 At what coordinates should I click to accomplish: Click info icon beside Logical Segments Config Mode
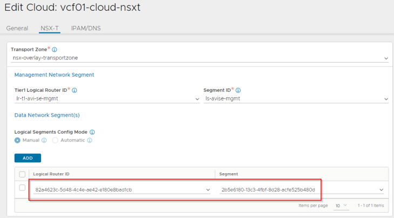(92, 132)
